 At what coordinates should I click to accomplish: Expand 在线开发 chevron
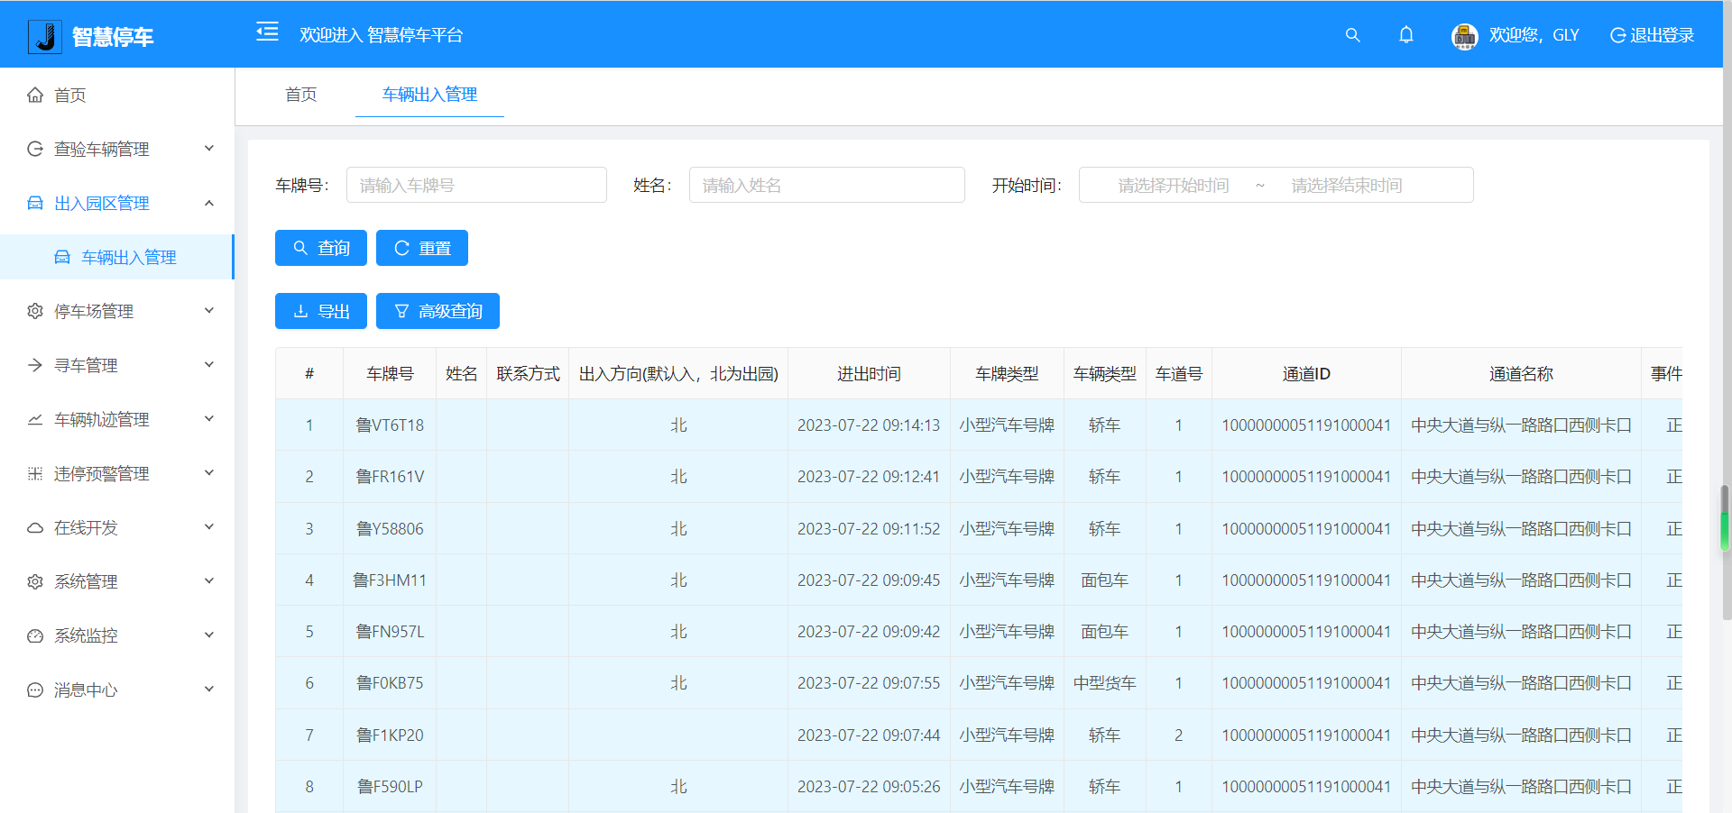point(209,526)
